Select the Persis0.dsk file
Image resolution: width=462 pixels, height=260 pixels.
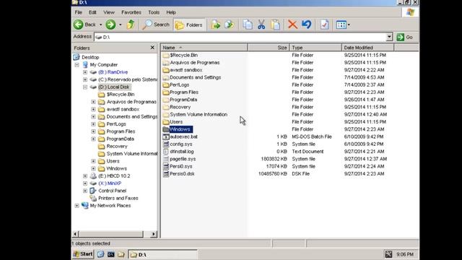[182, 173]
